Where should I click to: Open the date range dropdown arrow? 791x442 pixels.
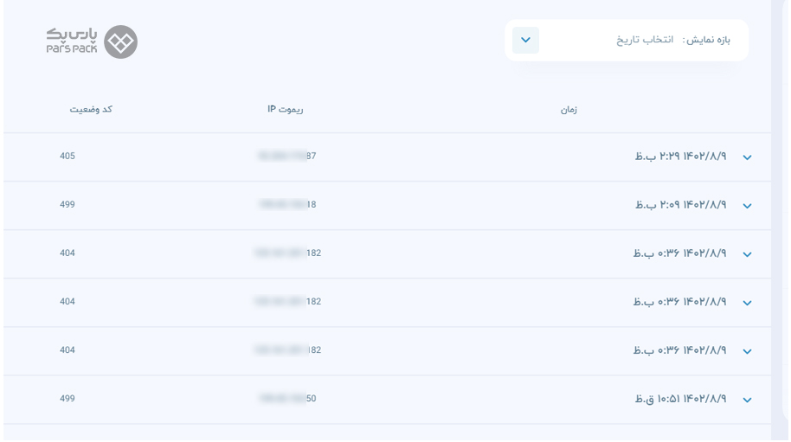[525, 41]
